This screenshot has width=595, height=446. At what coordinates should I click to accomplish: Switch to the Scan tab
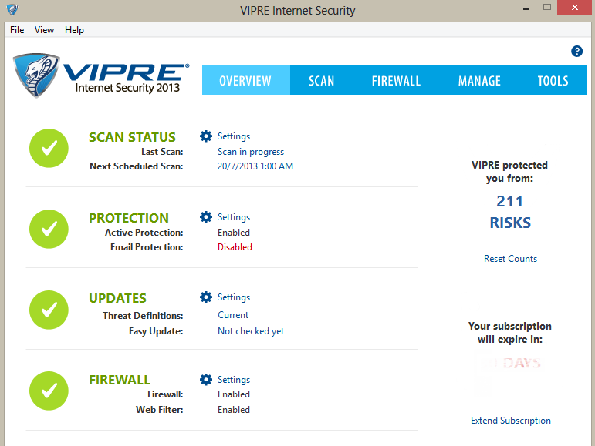pos(321,80)
